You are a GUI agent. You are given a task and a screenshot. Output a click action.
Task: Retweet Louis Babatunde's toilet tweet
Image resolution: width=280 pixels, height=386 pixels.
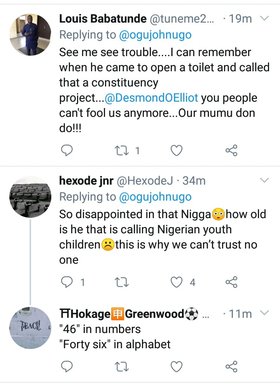click(122, 150)
